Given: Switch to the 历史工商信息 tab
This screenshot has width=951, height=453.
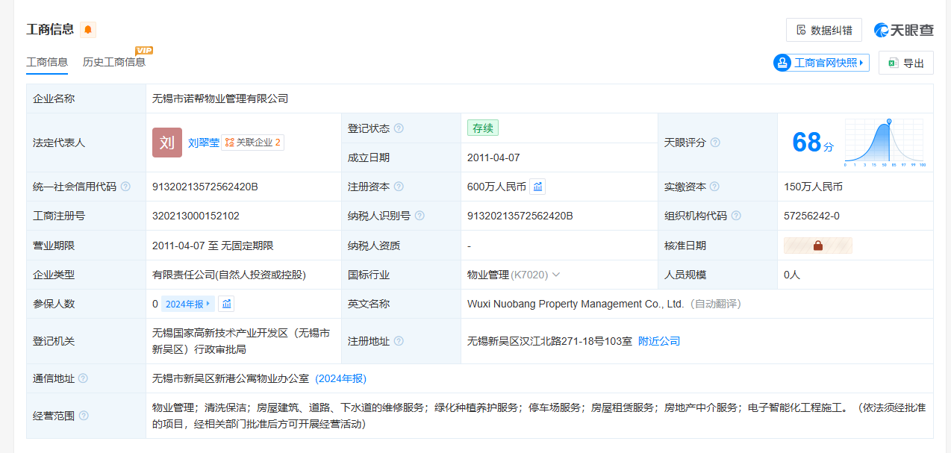Looking at the screenshot, I should click(x=114, y=62).
